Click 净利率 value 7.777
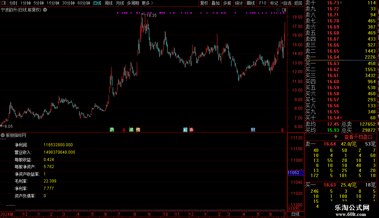Screen dimensions: 379x218 click(49, 188)
